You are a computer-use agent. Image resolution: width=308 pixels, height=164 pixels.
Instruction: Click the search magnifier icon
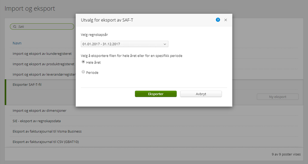(14, 27)
